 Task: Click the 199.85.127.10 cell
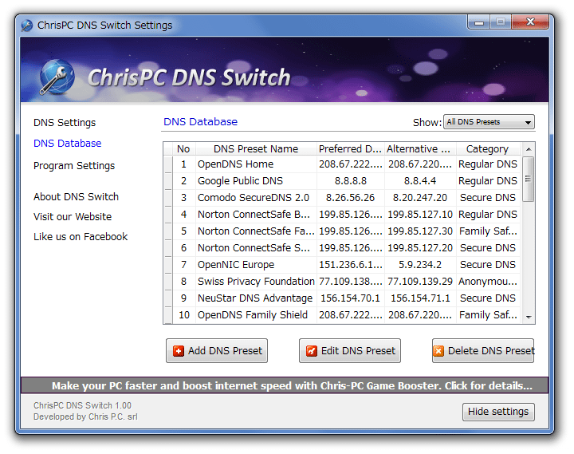click(x=420, y=215)
